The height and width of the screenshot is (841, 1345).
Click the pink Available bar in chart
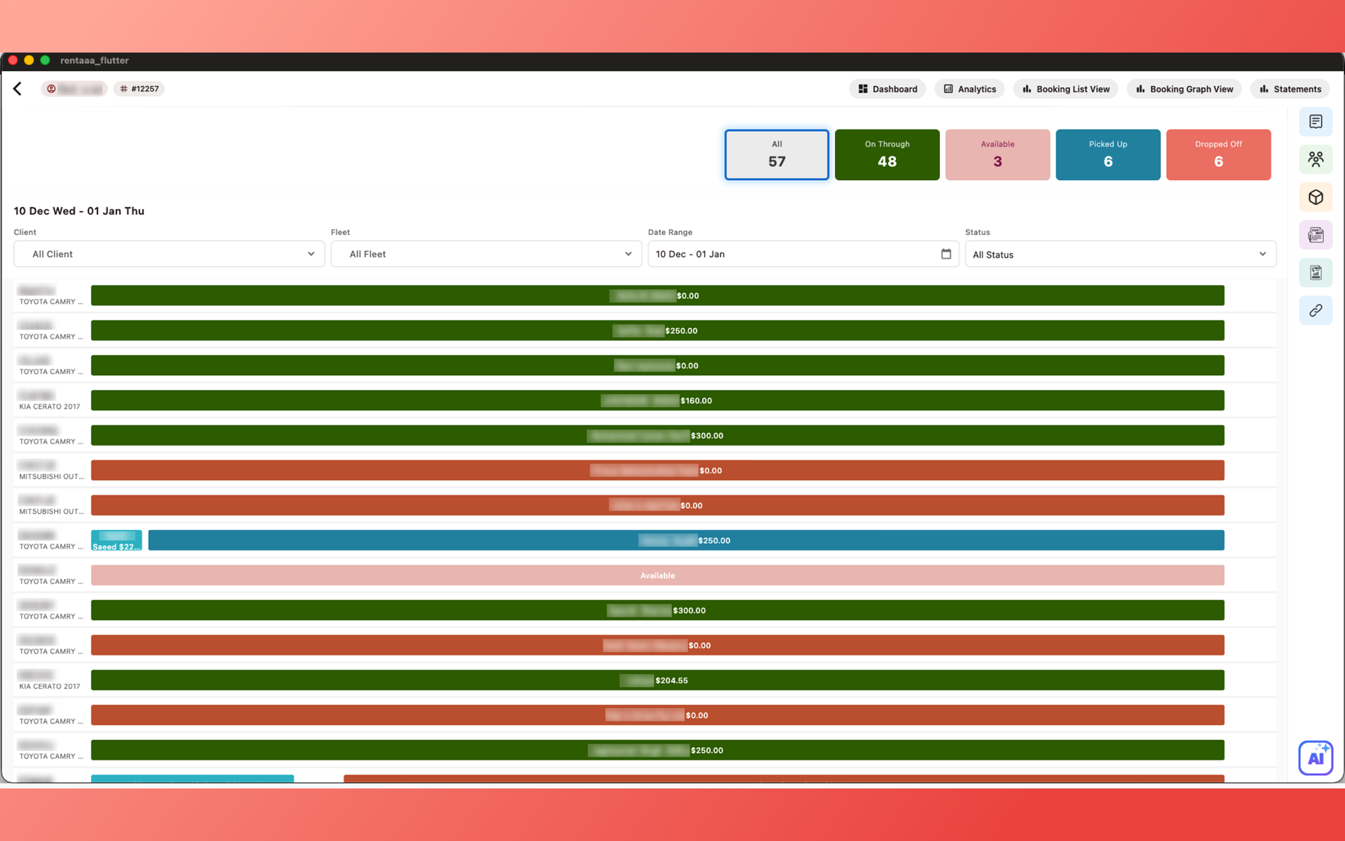click(657, 575)
